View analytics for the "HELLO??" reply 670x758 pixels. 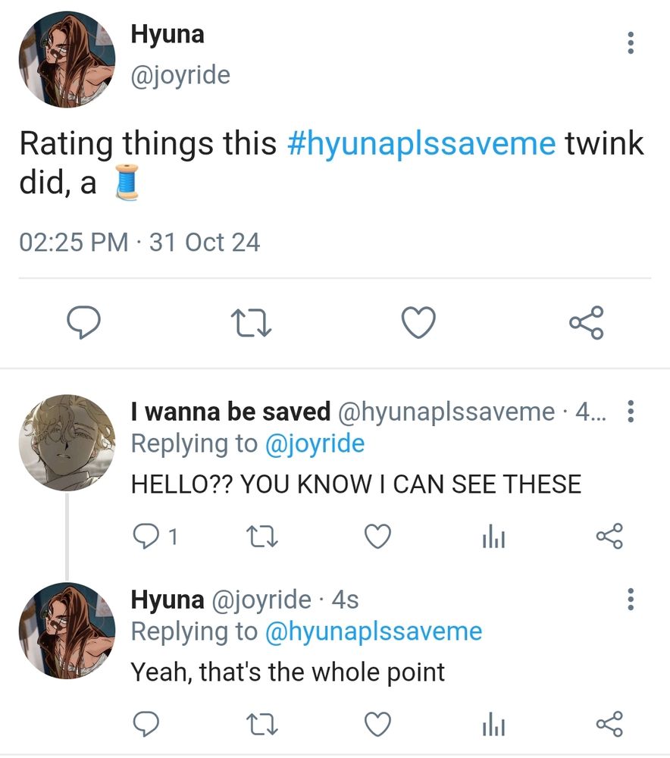pyautogui.click(x=493, y=537)
